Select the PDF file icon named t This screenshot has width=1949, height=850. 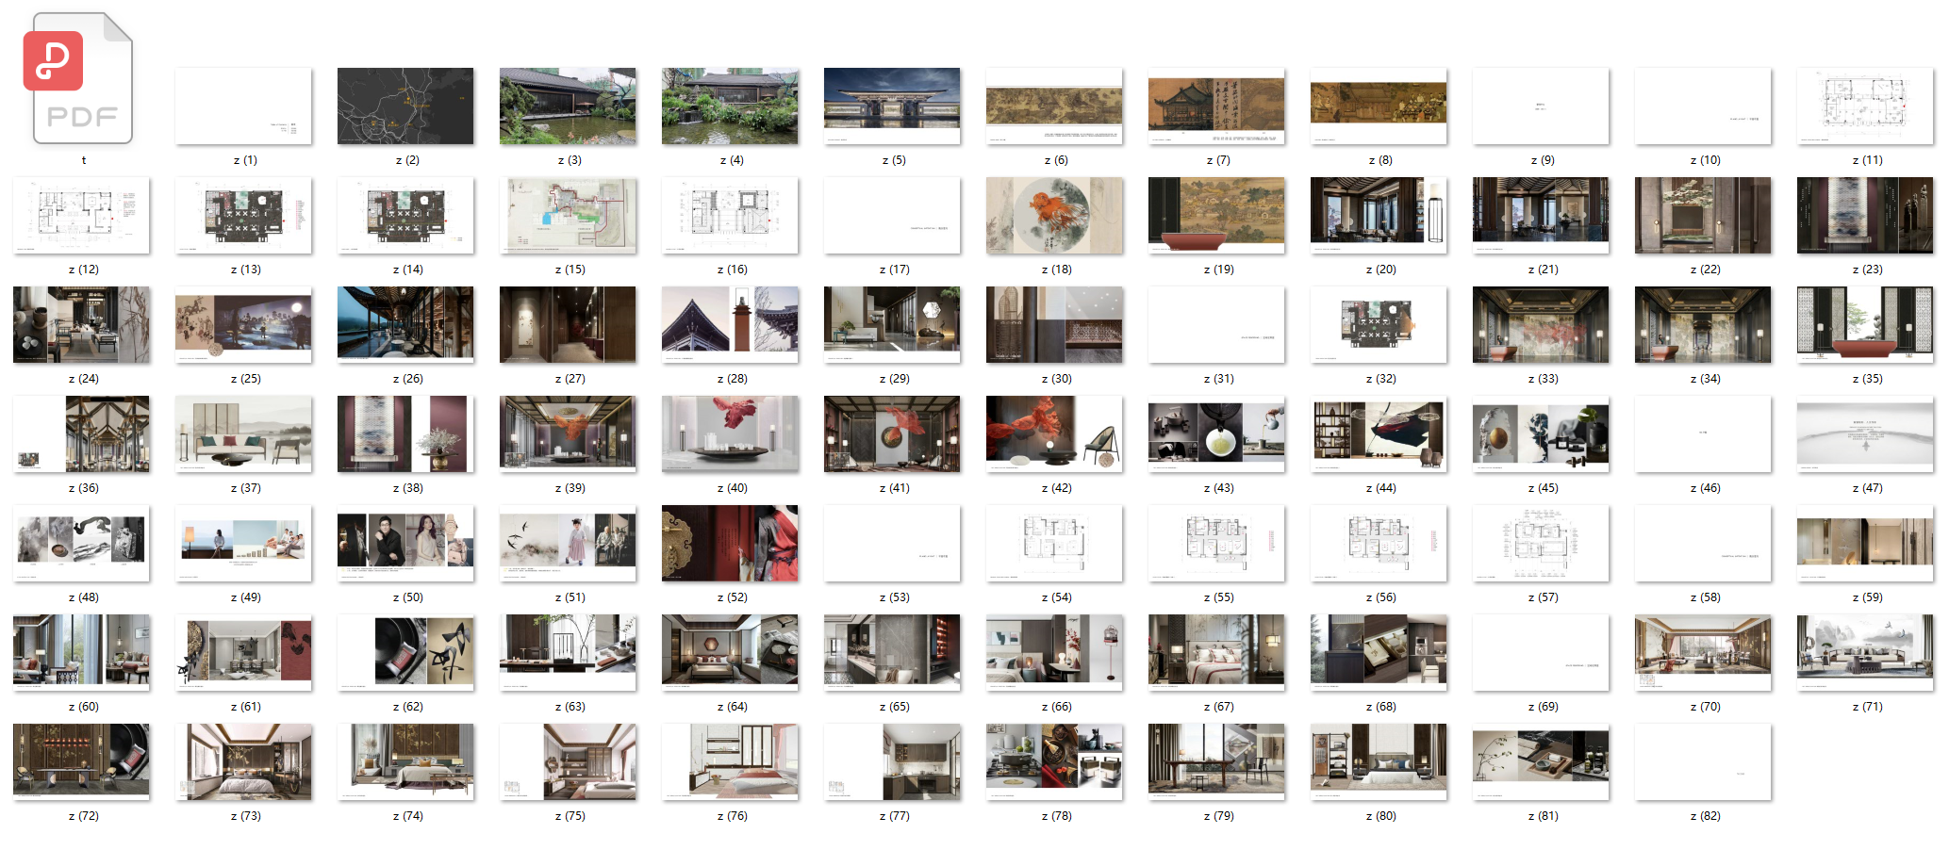[82, 79]
